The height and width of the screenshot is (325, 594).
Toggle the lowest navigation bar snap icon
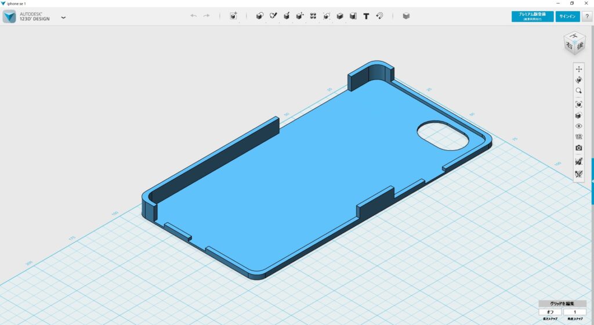coord(579,174)
